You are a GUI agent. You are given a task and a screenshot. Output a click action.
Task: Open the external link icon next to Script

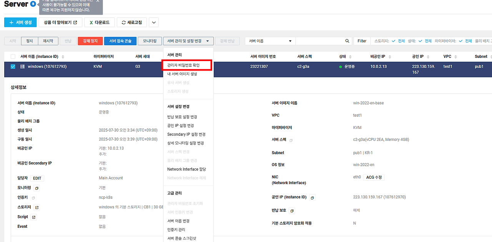tap(33, 217)
